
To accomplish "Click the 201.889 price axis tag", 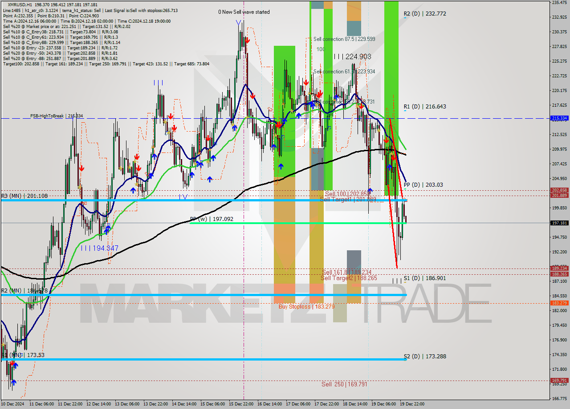I will tap(559, 196).
